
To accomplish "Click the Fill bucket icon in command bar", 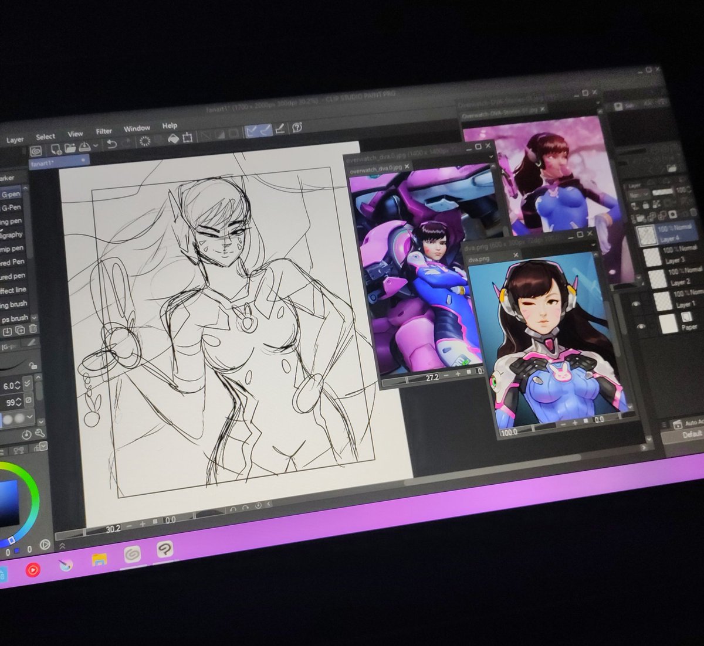I will coord(173,138).
